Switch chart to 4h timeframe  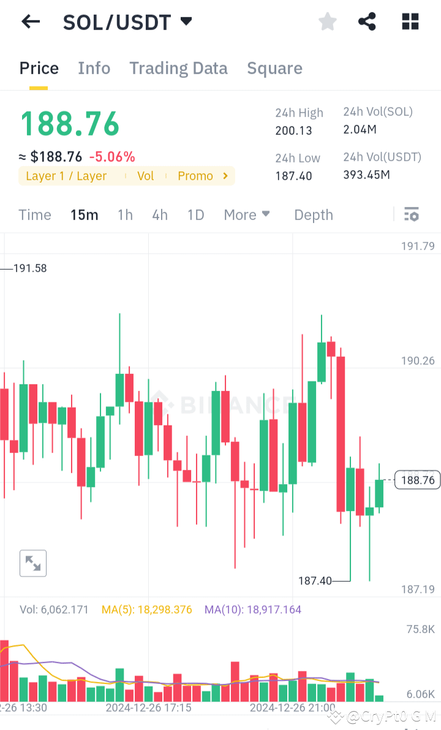(160, 215)
